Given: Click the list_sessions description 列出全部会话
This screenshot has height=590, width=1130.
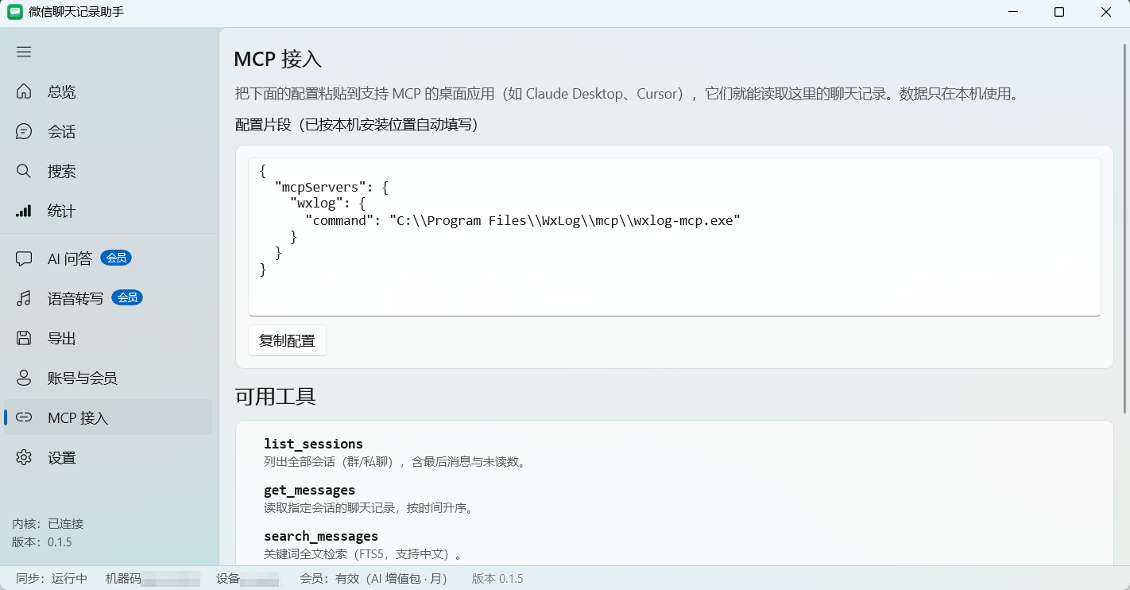Looking at the screenshot, I should tap(395, 461).
